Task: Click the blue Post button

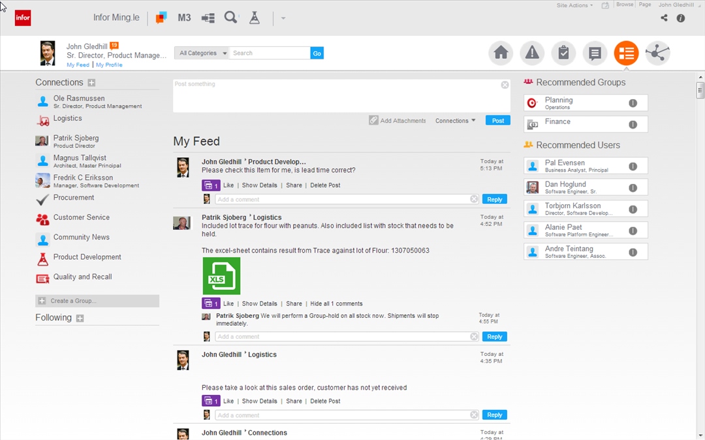Action: pyautogui.click(x=497, y=121)
